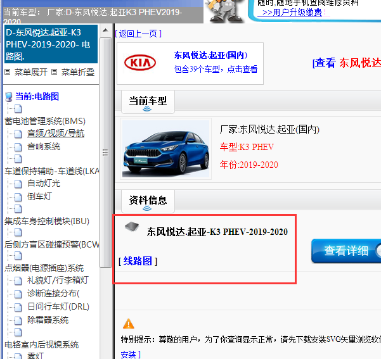Select the 当前车型 tab
The image size is (381, 359).
tap(148, 102)
